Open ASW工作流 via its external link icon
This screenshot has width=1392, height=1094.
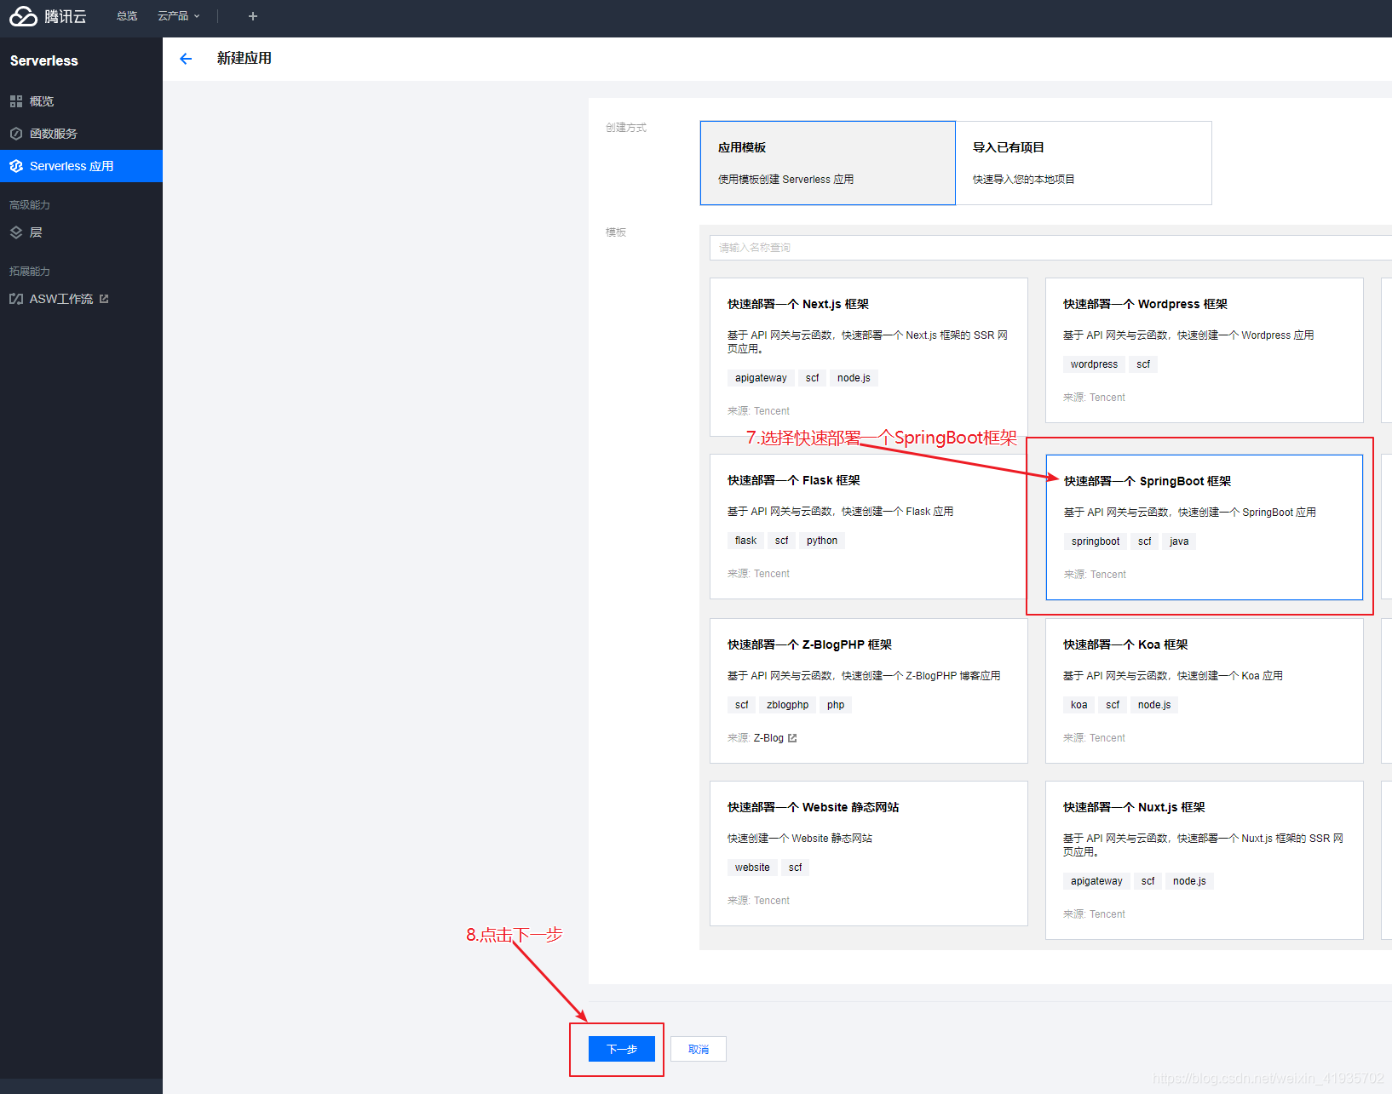[104, 298]
